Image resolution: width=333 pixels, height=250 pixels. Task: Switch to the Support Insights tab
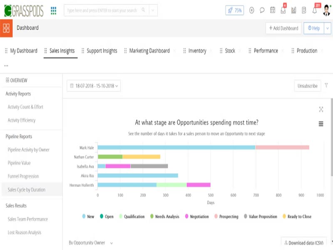(102, 50)
